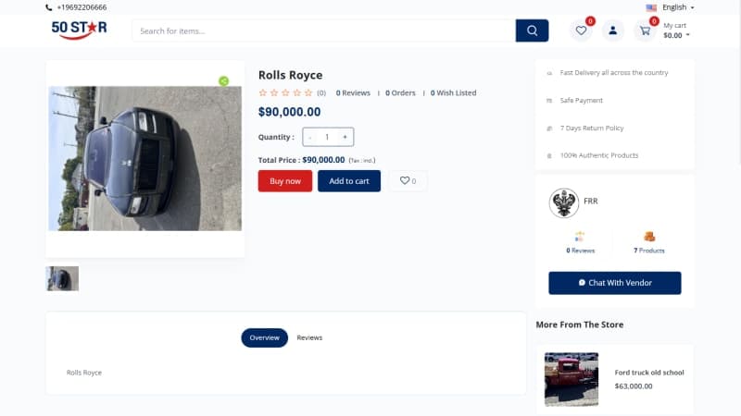Add product to wishlist via heart button
The height and width of the screenshot is (416, 741).
[408, 180]
